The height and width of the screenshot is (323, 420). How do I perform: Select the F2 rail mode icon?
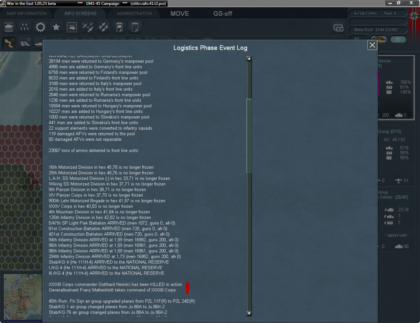click(x=25, y=43)
